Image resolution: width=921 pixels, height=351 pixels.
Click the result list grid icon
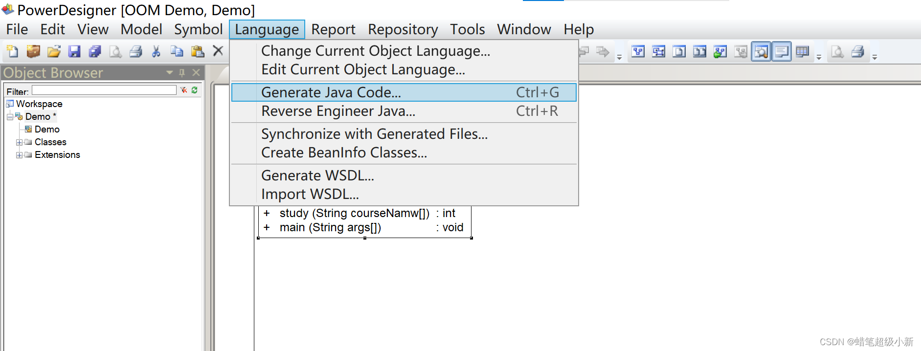803,51
